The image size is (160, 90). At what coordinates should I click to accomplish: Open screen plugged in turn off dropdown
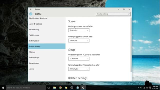tap(79, 40)
